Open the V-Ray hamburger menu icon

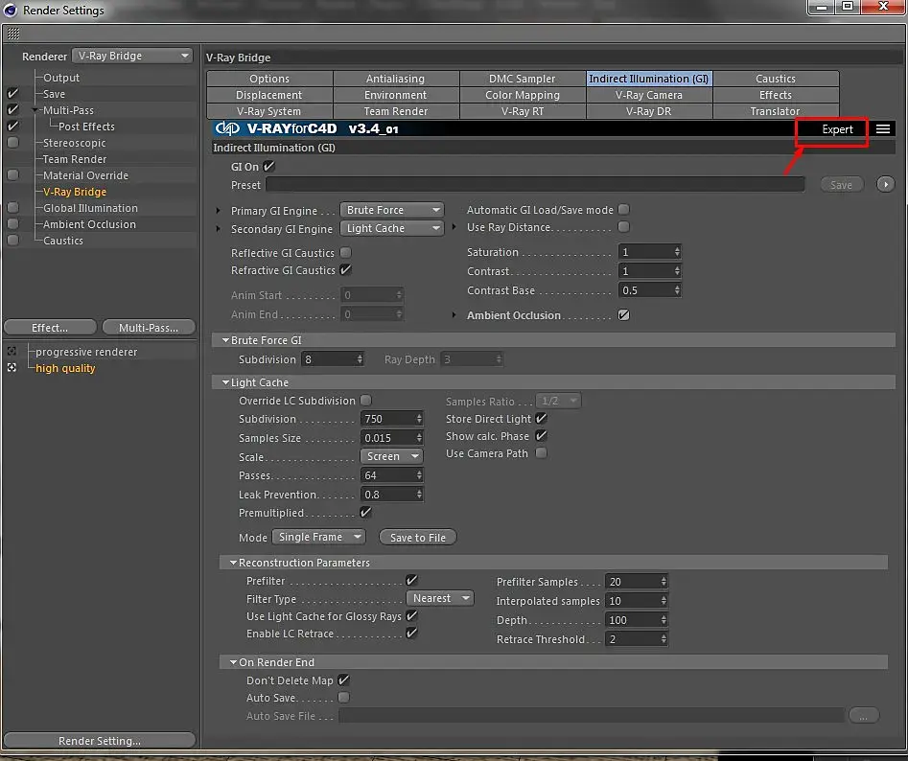click(x=882, y=129)
